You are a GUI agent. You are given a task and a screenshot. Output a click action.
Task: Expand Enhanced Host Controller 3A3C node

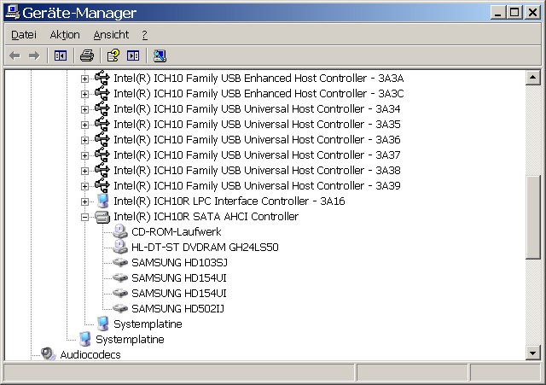[x=84, y=94]
